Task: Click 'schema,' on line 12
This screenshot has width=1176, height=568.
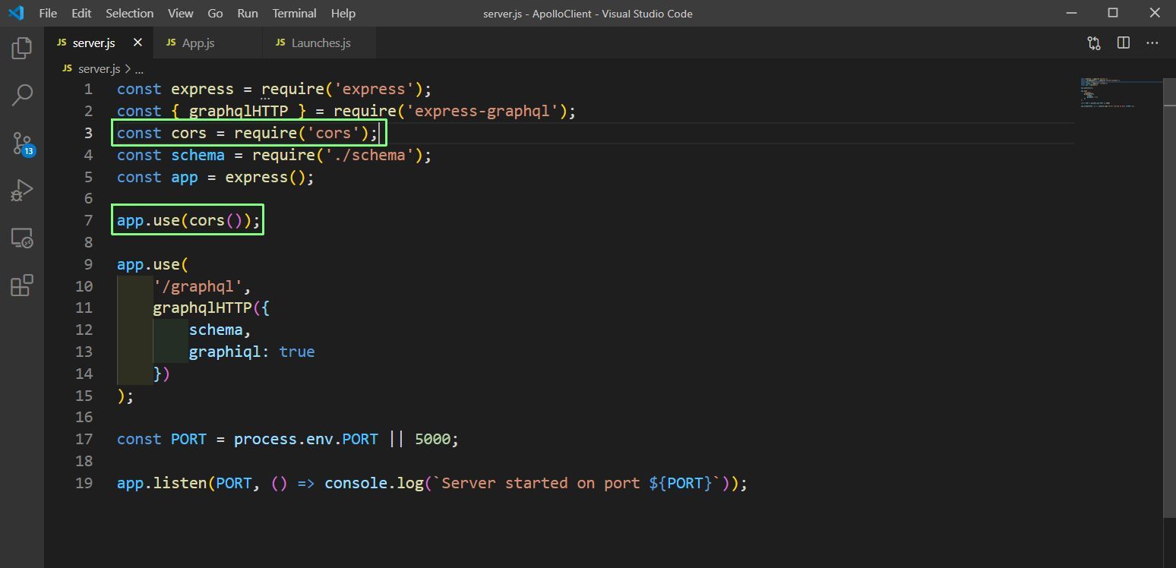Action: pyautogui.click(x=220, y=330)
